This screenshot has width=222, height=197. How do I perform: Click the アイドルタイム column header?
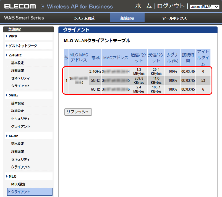click(203, 57)
